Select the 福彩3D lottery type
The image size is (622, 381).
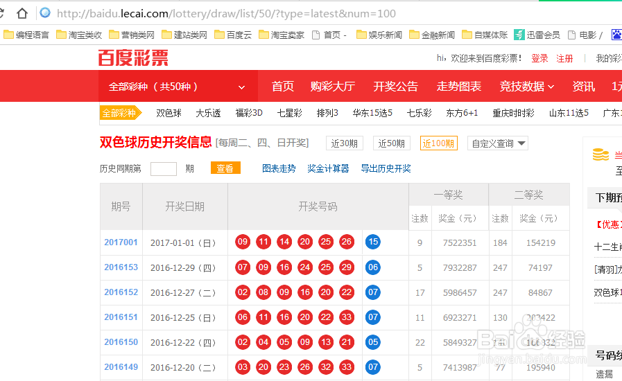[249, 113]
